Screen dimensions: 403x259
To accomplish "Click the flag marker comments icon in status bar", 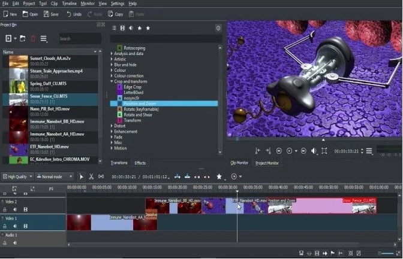I will (x=333, y=254).
